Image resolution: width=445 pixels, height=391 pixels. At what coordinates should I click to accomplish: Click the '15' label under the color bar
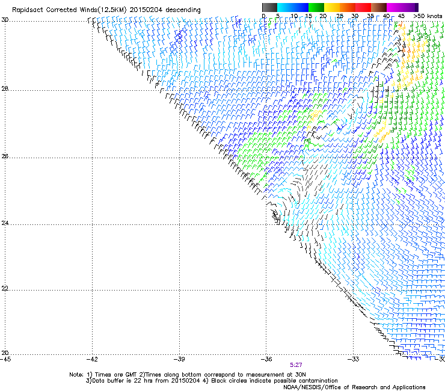(308, 16)
